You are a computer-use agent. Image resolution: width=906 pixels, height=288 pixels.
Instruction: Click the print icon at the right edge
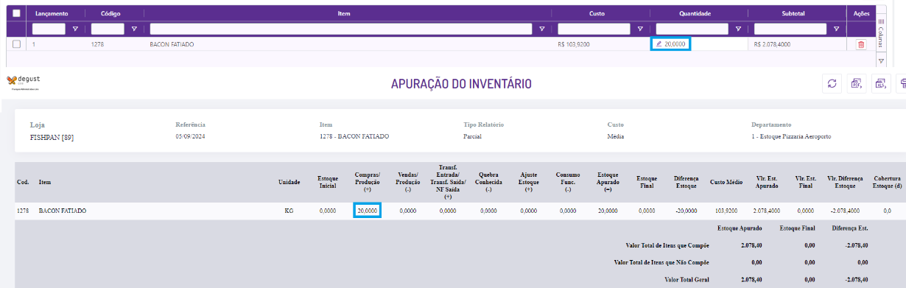[902, 84]
